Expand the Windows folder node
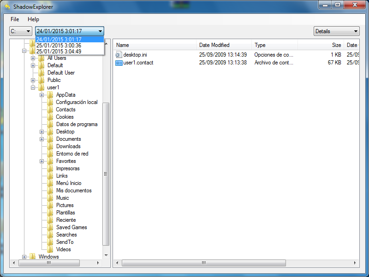Screen dimensions: 369x277 click(x=24, y=257)
